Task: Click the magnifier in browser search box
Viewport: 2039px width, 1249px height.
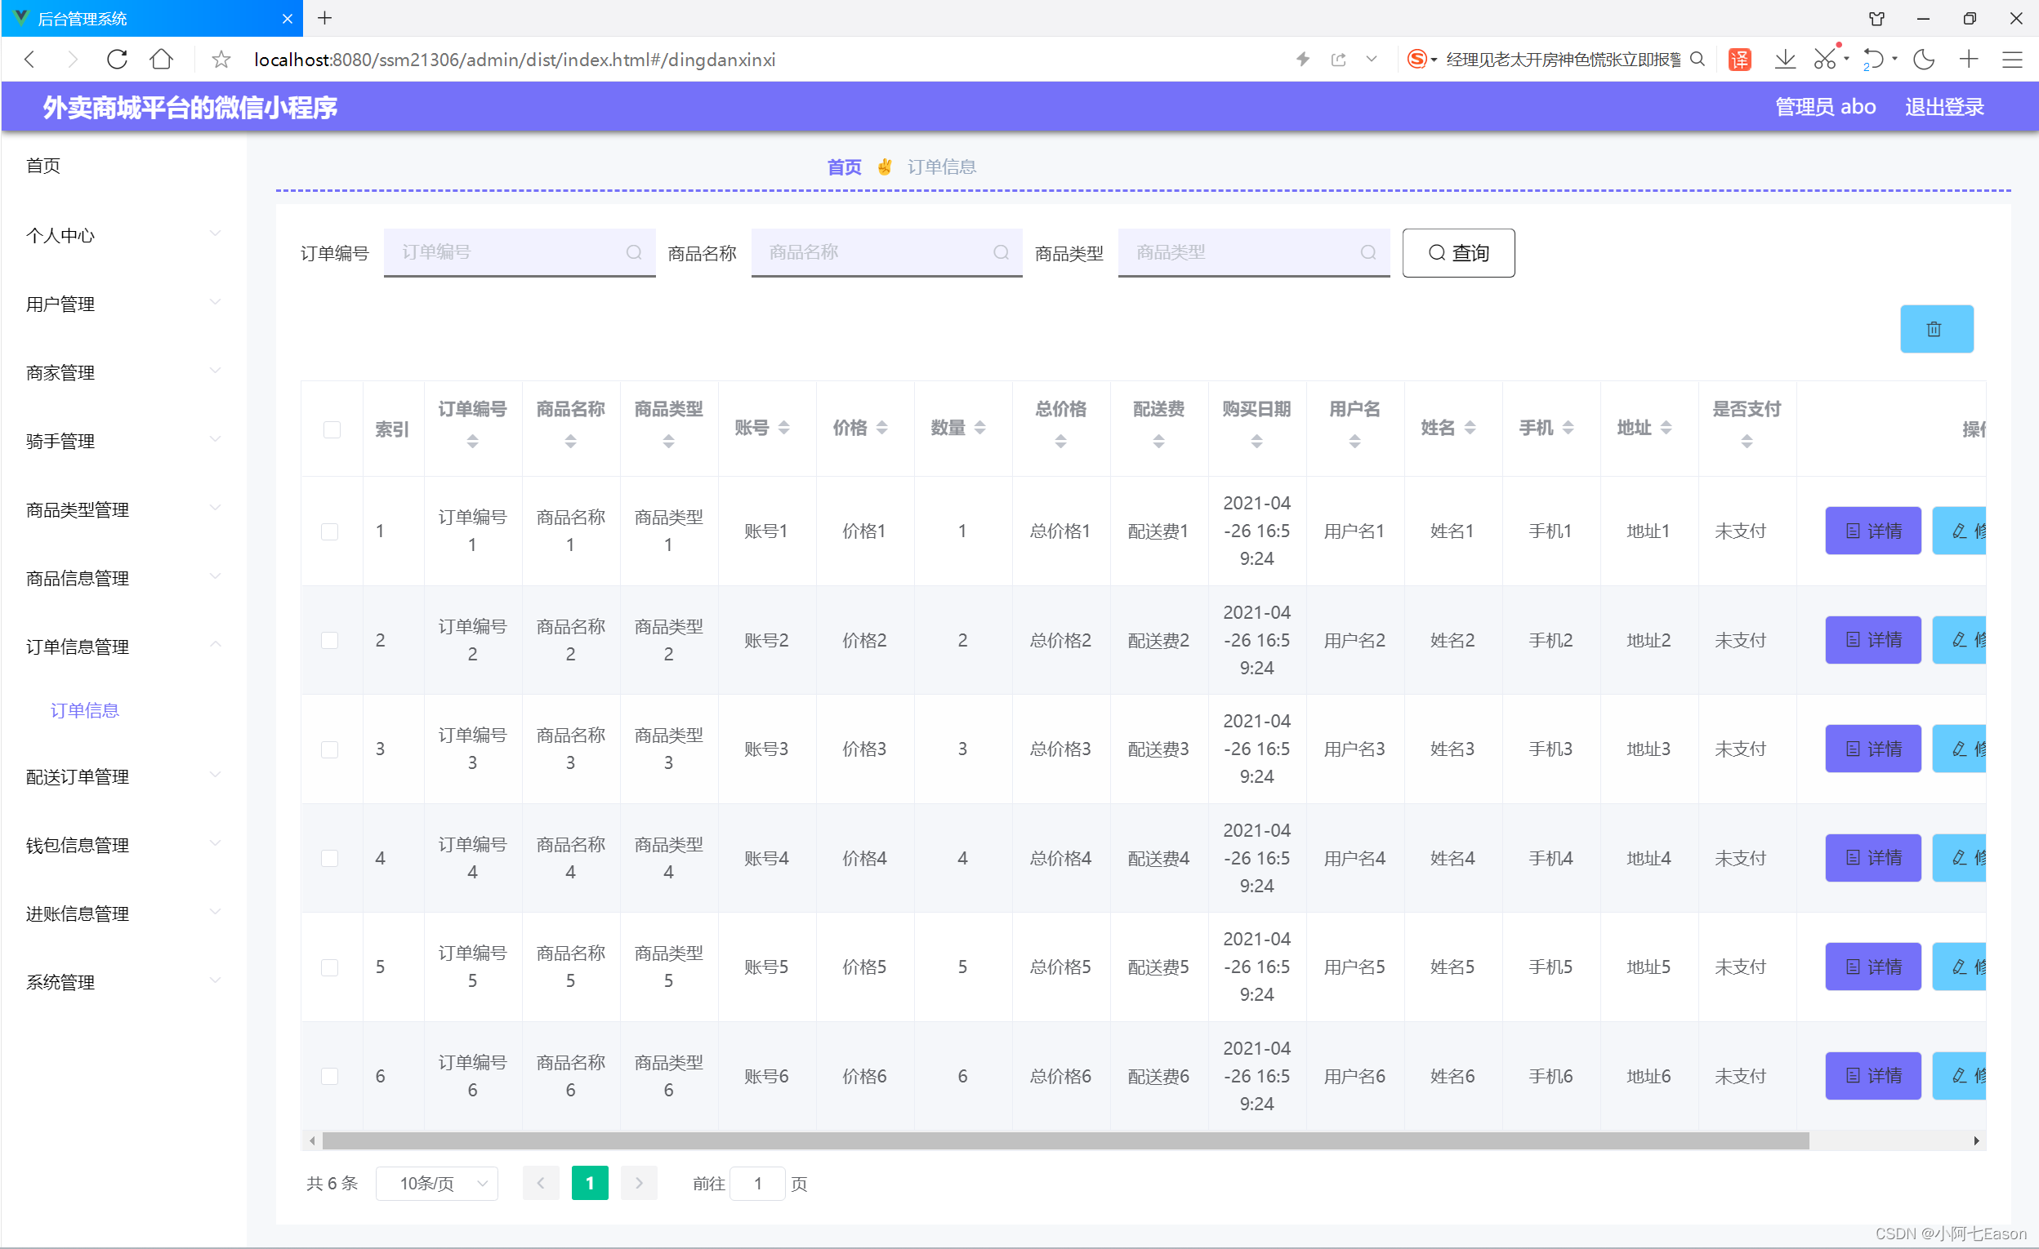Action: click(1698, 60)
